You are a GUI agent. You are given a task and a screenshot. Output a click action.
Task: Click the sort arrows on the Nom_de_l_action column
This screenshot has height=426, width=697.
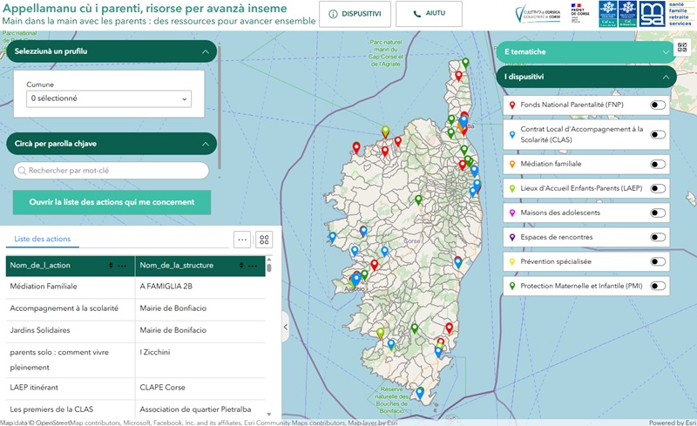tap(111, 266)
